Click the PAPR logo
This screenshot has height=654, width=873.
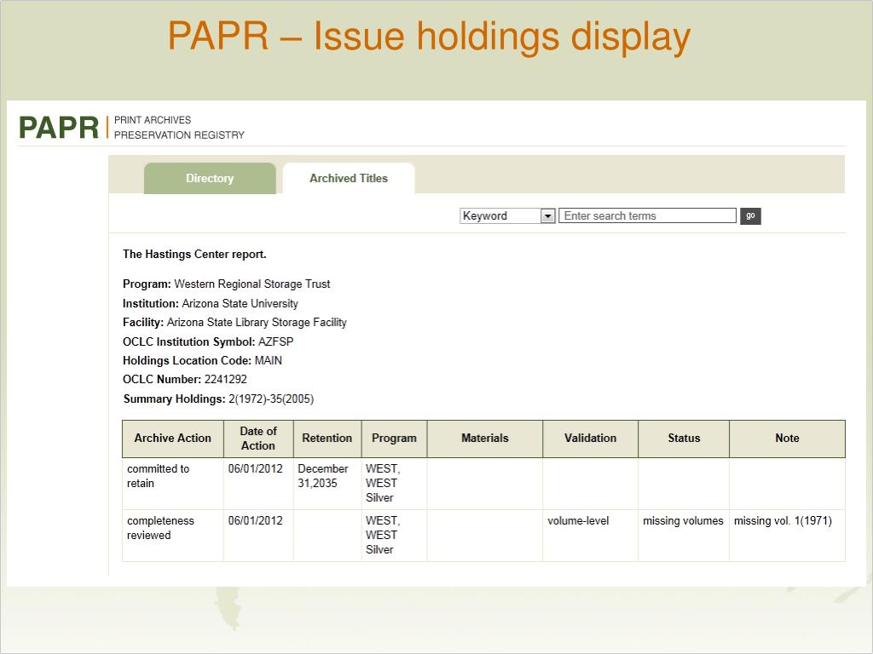pos(59,128)
